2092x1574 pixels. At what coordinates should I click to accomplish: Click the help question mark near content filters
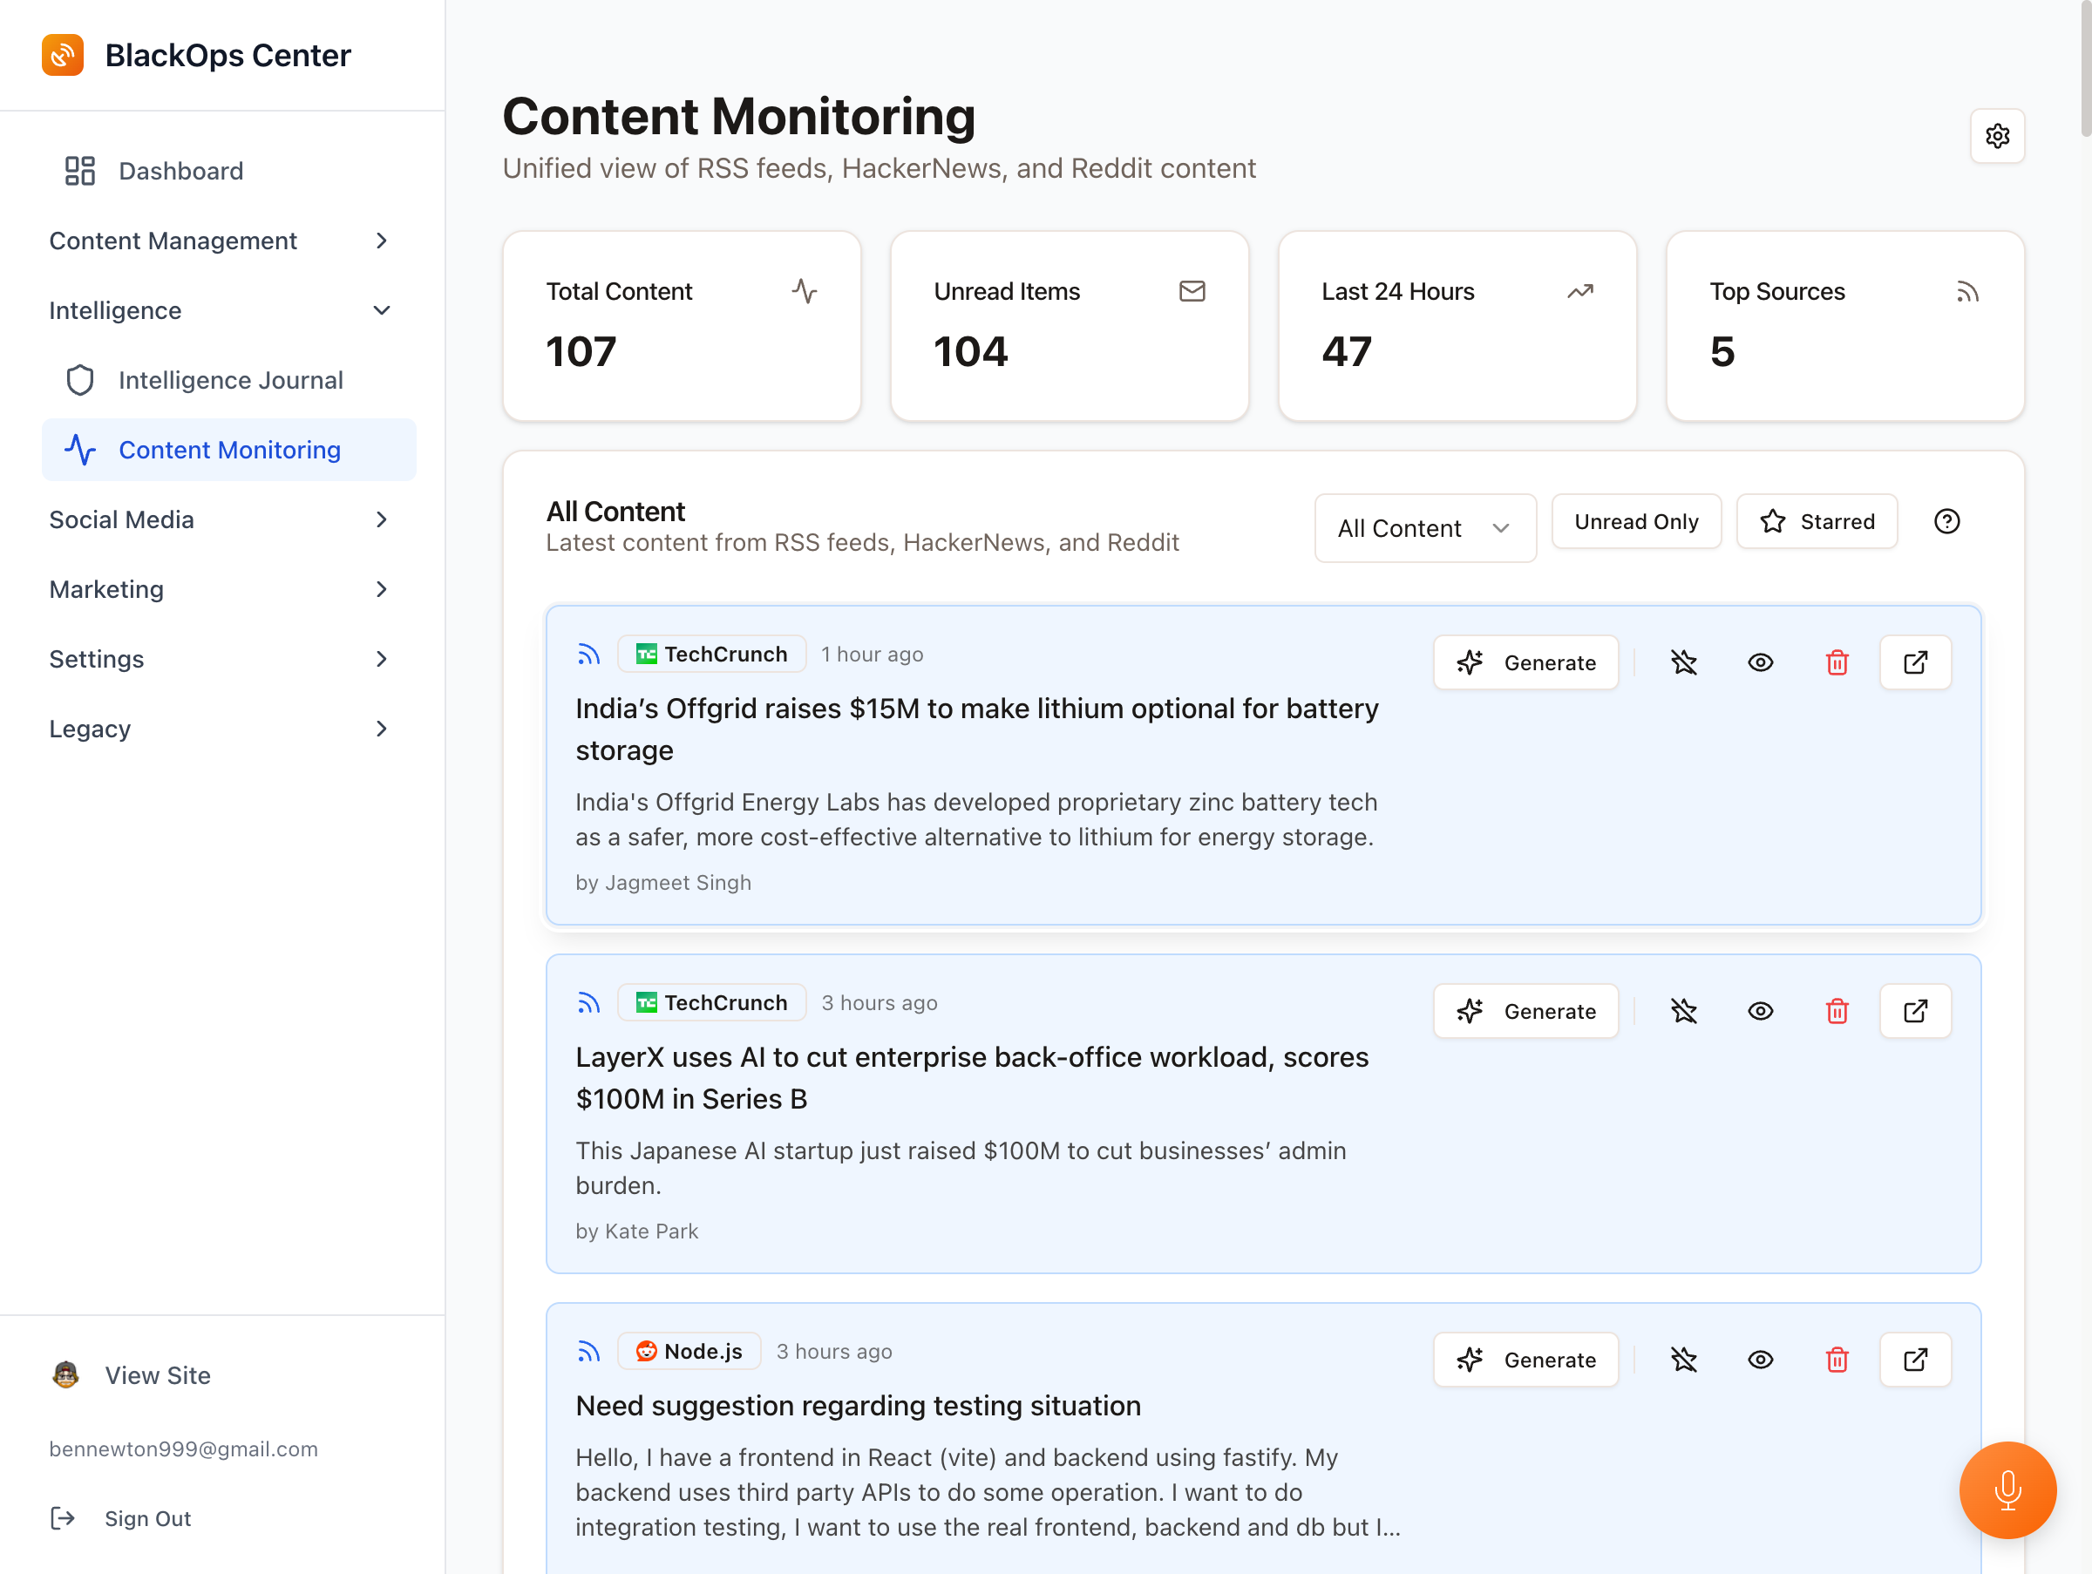click(x=1946, y=521)
